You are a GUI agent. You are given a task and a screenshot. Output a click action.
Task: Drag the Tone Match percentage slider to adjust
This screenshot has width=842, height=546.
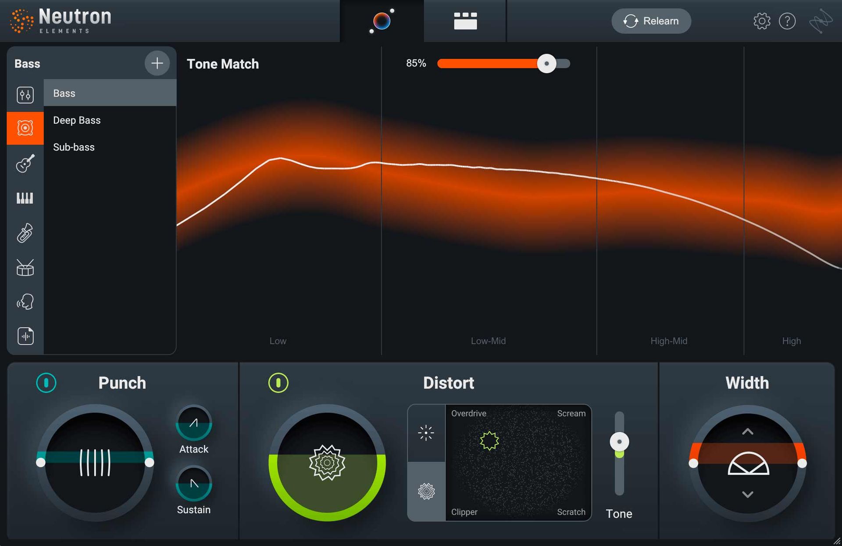546,63
